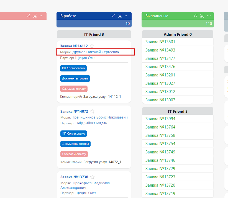Open completed Заявка №13994
The height and width of the screenshot is (198, 228).
tap(160, 119)
